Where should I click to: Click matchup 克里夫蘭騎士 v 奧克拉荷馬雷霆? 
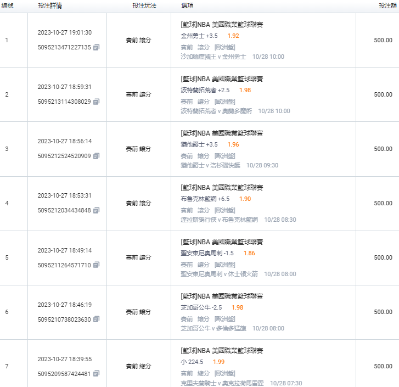click(x=222, y=383)
